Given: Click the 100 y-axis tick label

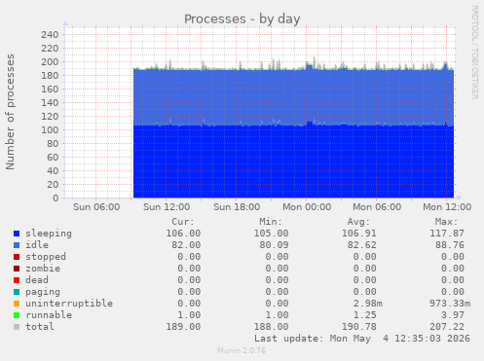Looking at the screenshot, I should tap(50, 130).
